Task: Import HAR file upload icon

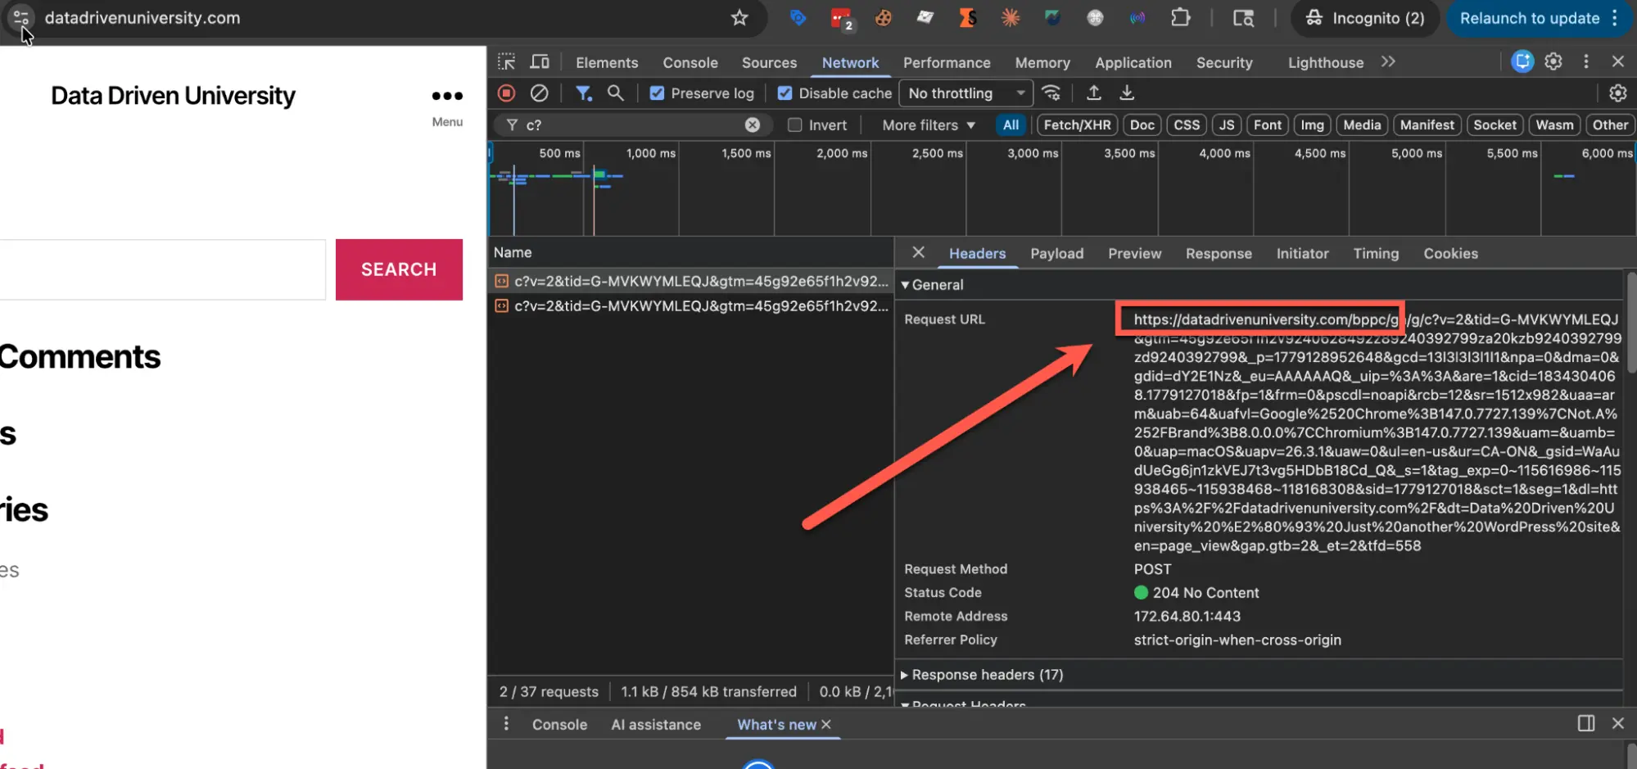Action: 1094,93
